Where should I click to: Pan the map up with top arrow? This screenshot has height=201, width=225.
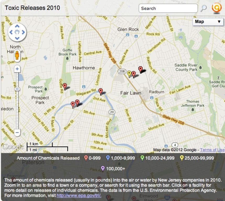[x=17, y=26]
